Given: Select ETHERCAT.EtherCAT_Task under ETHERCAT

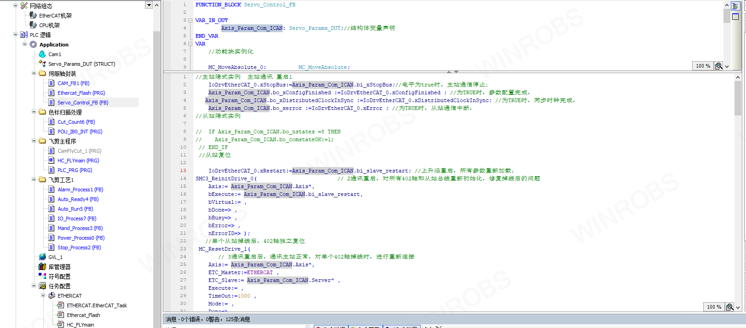Looking at the screenshot, I should pyautogui.click(x=97, y=305).
